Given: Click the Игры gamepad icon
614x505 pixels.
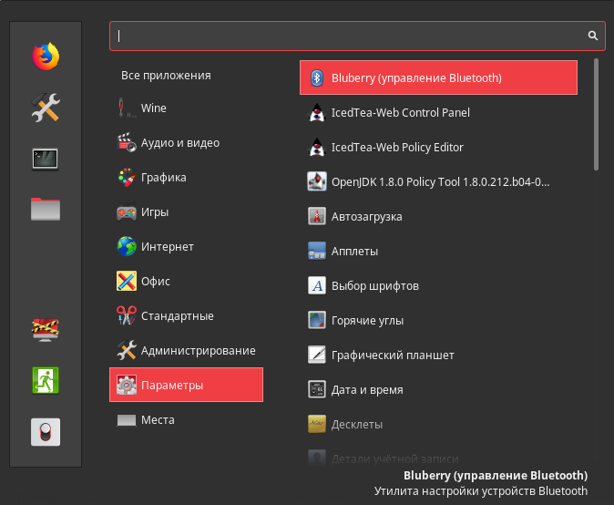Looking at the screenshot, I should point(127,211).
